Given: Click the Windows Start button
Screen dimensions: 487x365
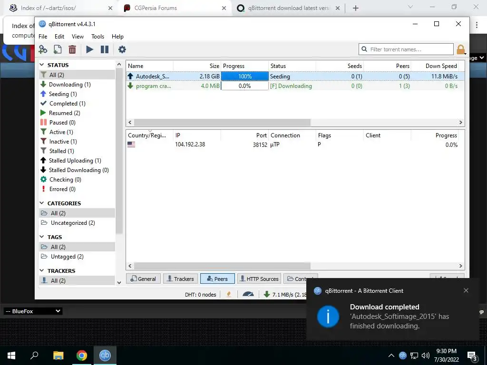Looking at the screenshot, I should click(x=11, y=355).
